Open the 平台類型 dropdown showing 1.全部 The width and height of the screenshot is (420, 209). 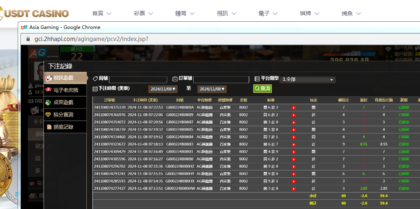(307, 80)
